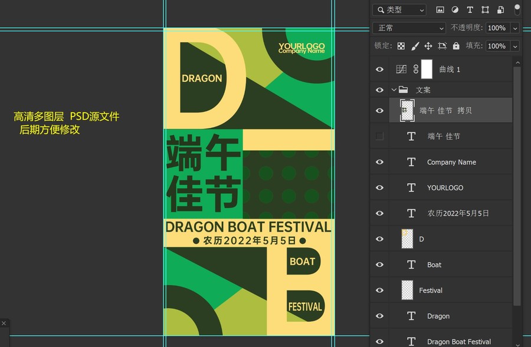Hide the 端午 佳节 拷贝 layer
The image size is (531, 347).
click(379, 111)
